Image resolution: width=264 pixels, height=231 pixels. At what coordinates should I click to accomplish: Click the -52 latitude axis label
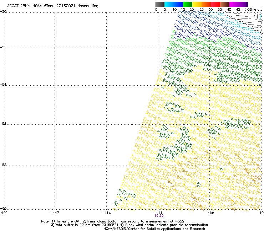[x=3, y=47]
